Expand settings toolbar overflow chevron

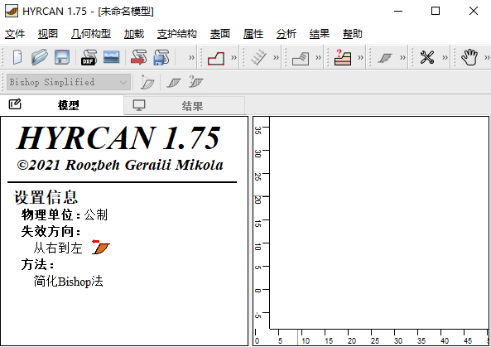(x=445, y=58)
